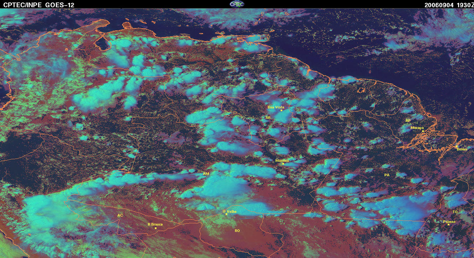Click the P Velho city marker
Image resolution: width=474 pixels, height=258 pixels.
click(226, 214)
